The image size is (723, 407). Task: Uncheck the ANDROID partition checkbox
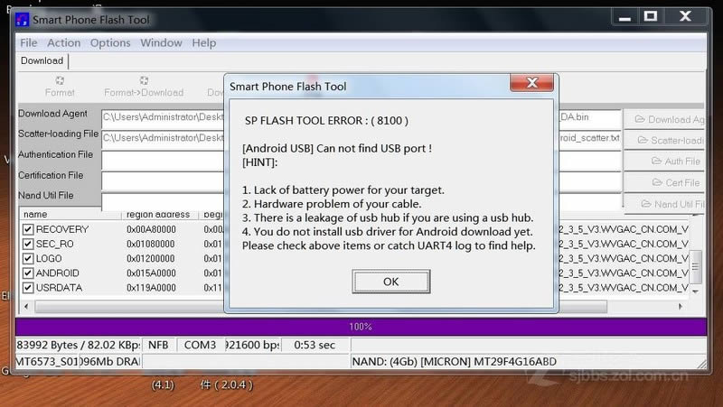point(28,273)
